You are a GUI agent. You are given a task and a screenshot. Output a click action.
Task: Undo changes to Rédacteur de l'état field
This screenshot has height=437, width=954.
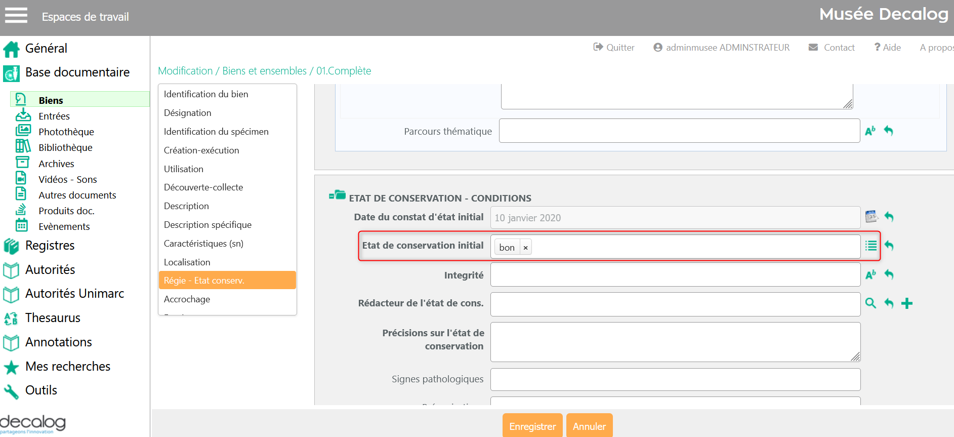(889, 303)
